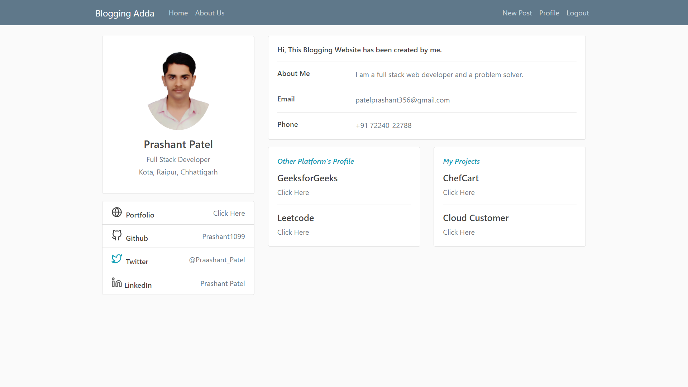
Task: Click Here under Leetcode
Action: pyautogui.click(x=293, y=232)
